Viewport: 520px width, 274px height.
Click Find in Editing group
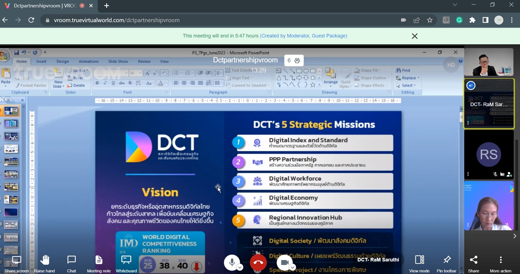(403, 70)
